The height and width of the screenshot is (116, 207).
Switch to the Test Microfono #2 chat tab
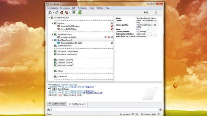[77, 104]
